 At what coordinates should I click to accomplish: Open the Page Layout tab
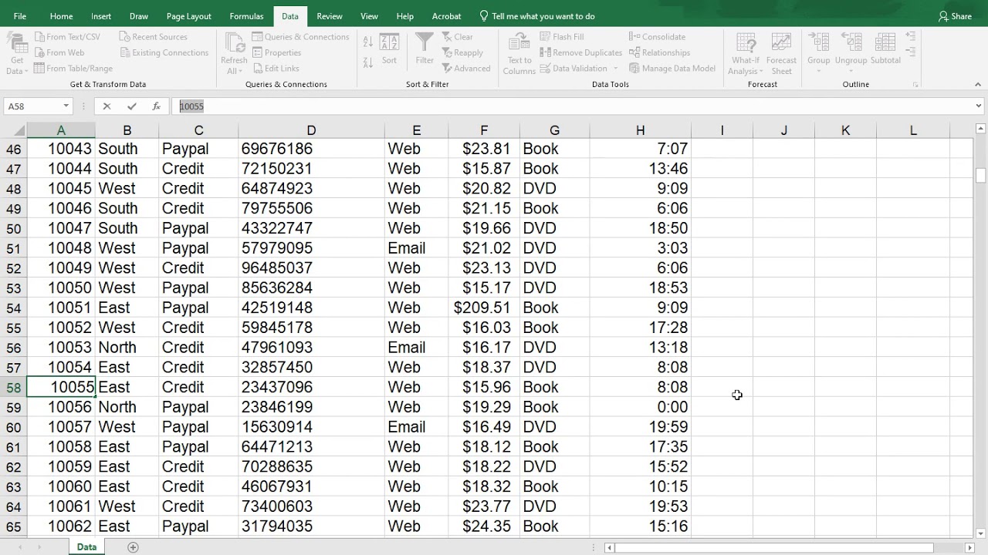188,16
